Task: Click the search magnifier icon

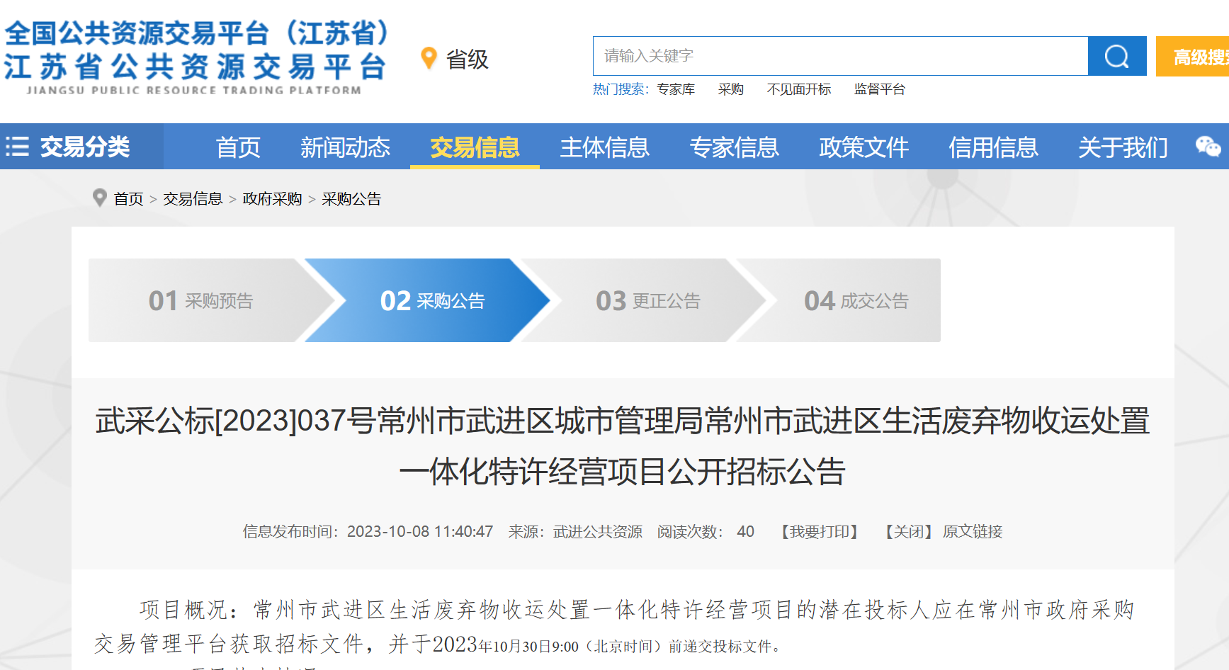Action: [x=1116, y=56]
